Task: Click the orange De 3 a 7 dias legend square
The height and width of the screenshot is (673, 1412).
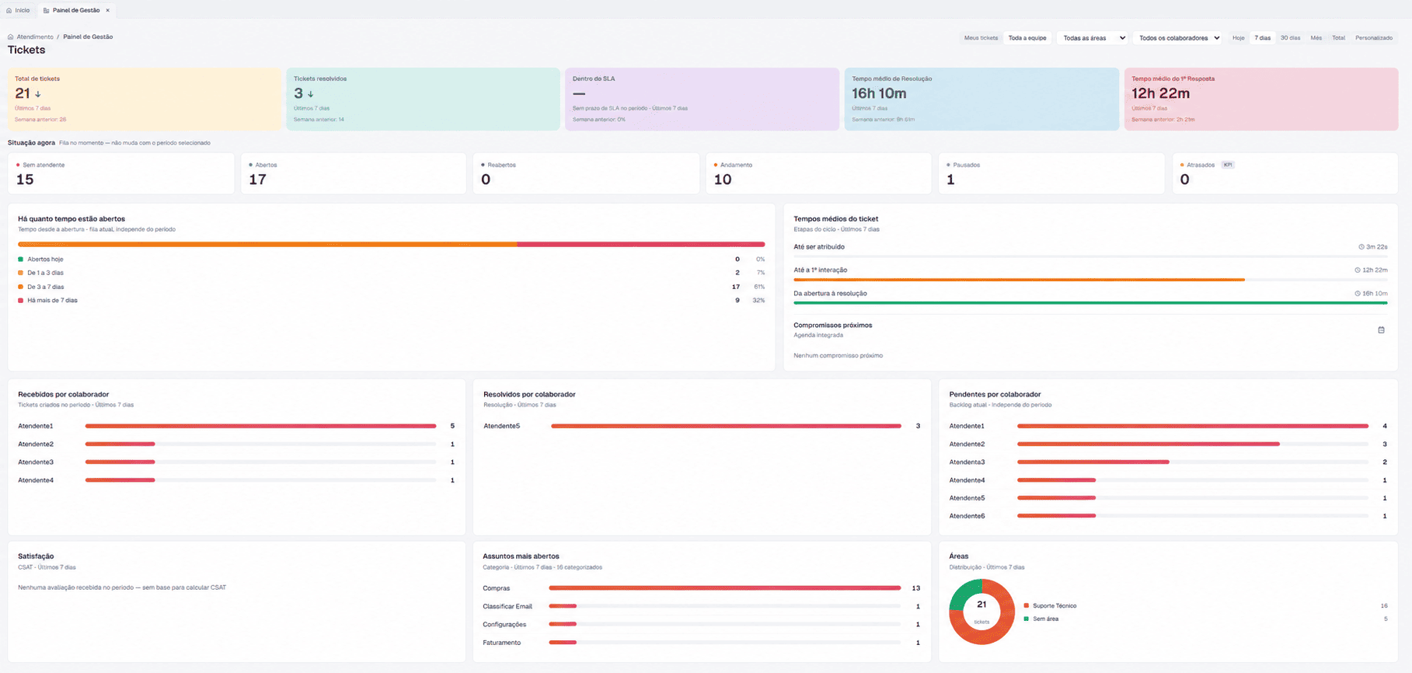Action: [21, 287]
